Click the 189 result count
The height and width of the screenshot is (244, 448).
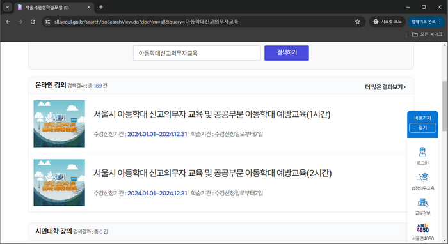point(98,86)
